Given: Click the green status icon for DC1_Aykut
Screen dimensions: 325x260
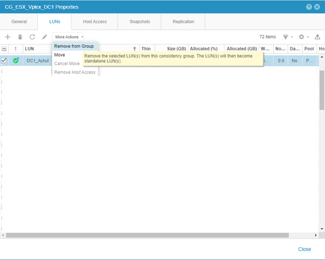Looking at the screenshot, I should pos(16,61).
